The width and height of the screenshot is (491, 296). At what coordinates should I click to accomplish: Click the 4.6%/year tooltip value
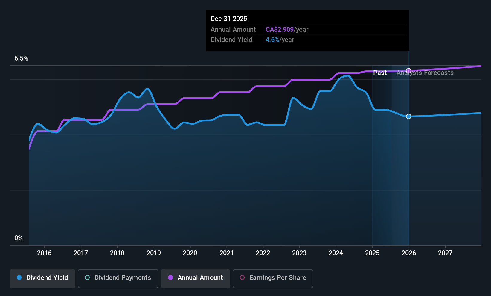point(280,40)
